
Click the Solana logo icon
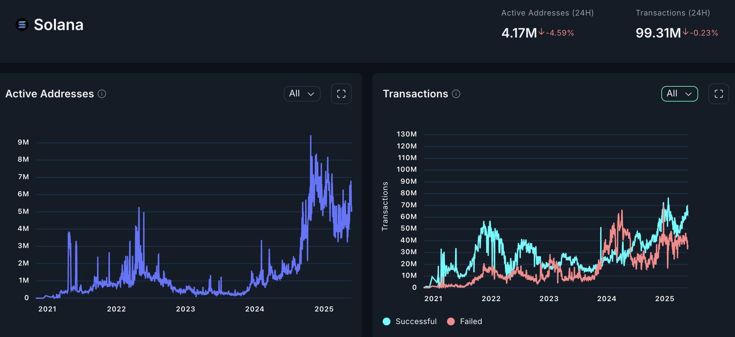coord(22,25)
